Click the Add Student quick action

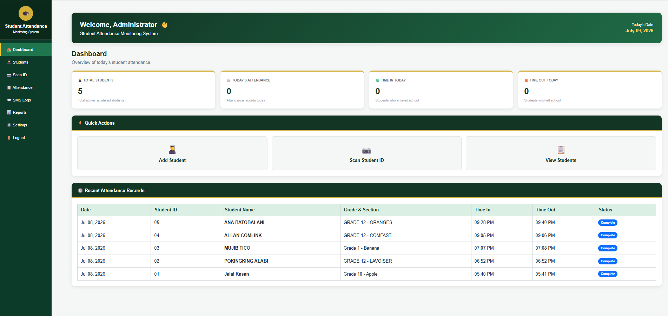pos(172,153)
